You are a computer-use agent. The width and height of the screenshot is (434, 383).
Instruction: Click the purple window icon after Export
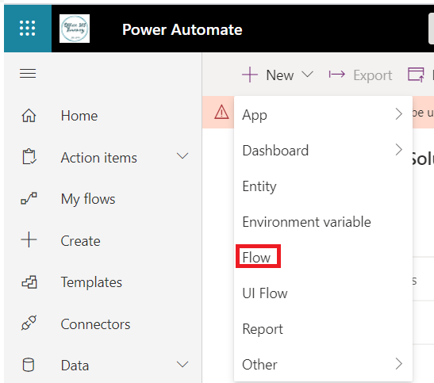click(x=416, y=75)
